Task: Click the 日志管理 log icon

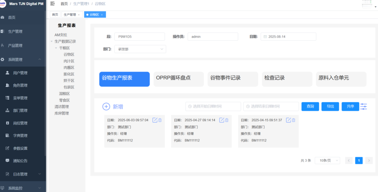Action: point(7,174)
